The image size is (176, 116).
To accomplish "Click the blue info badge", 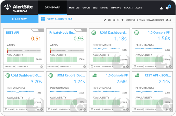I will (x=169, y=6).
